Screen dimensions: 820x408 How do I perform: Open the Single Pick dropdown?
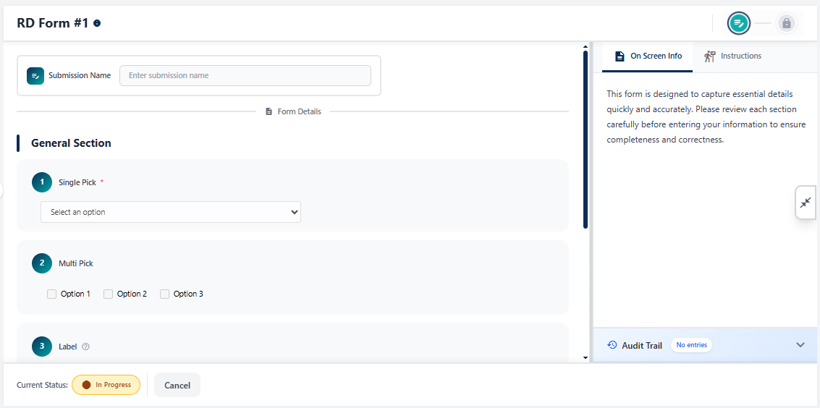171,212
